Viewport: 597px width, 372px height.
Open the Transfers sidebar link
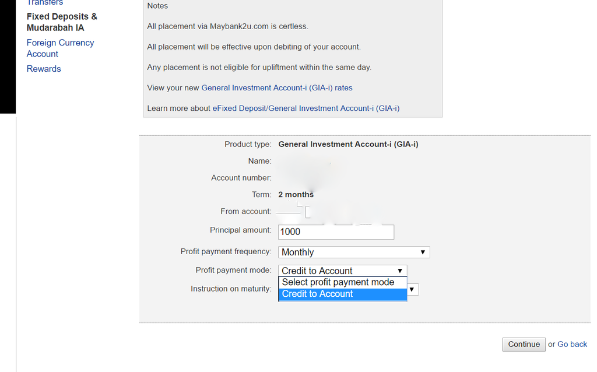tap(44, 3)
